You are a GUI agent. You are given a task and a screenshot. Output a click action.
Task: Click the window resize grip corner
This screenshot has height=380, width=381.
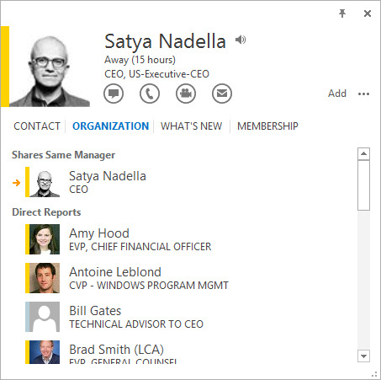(x=374, y=374)
